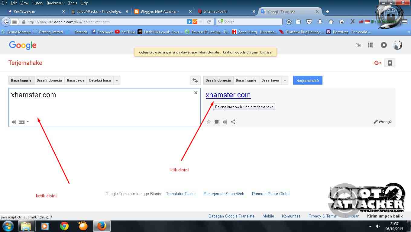The image size is (411, 232).
Task: Select Basa Jawa as target language
Action: tap(270, 80)
